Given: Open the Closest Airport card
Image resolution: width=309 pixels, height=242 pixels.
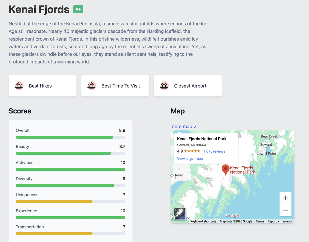Looking at the screenshot, I should [x=188, y=86].
